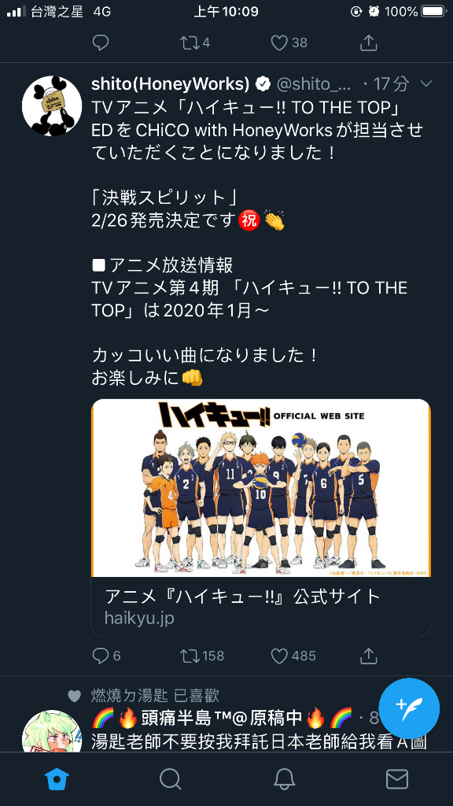Share shito's tweet via share icon
Screen dimensions: 453x806
coord(369,656)
